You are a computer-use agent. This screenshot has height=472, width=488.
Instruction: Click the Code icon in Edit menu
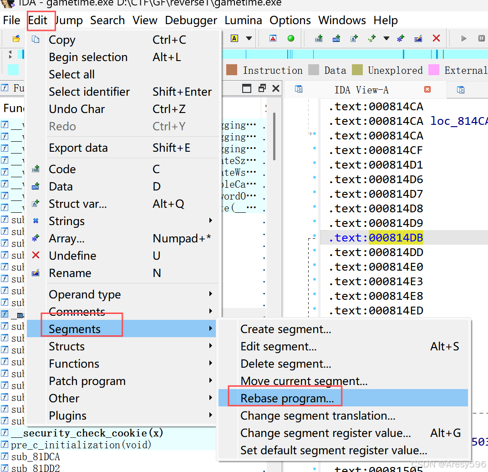pos(36,169)
